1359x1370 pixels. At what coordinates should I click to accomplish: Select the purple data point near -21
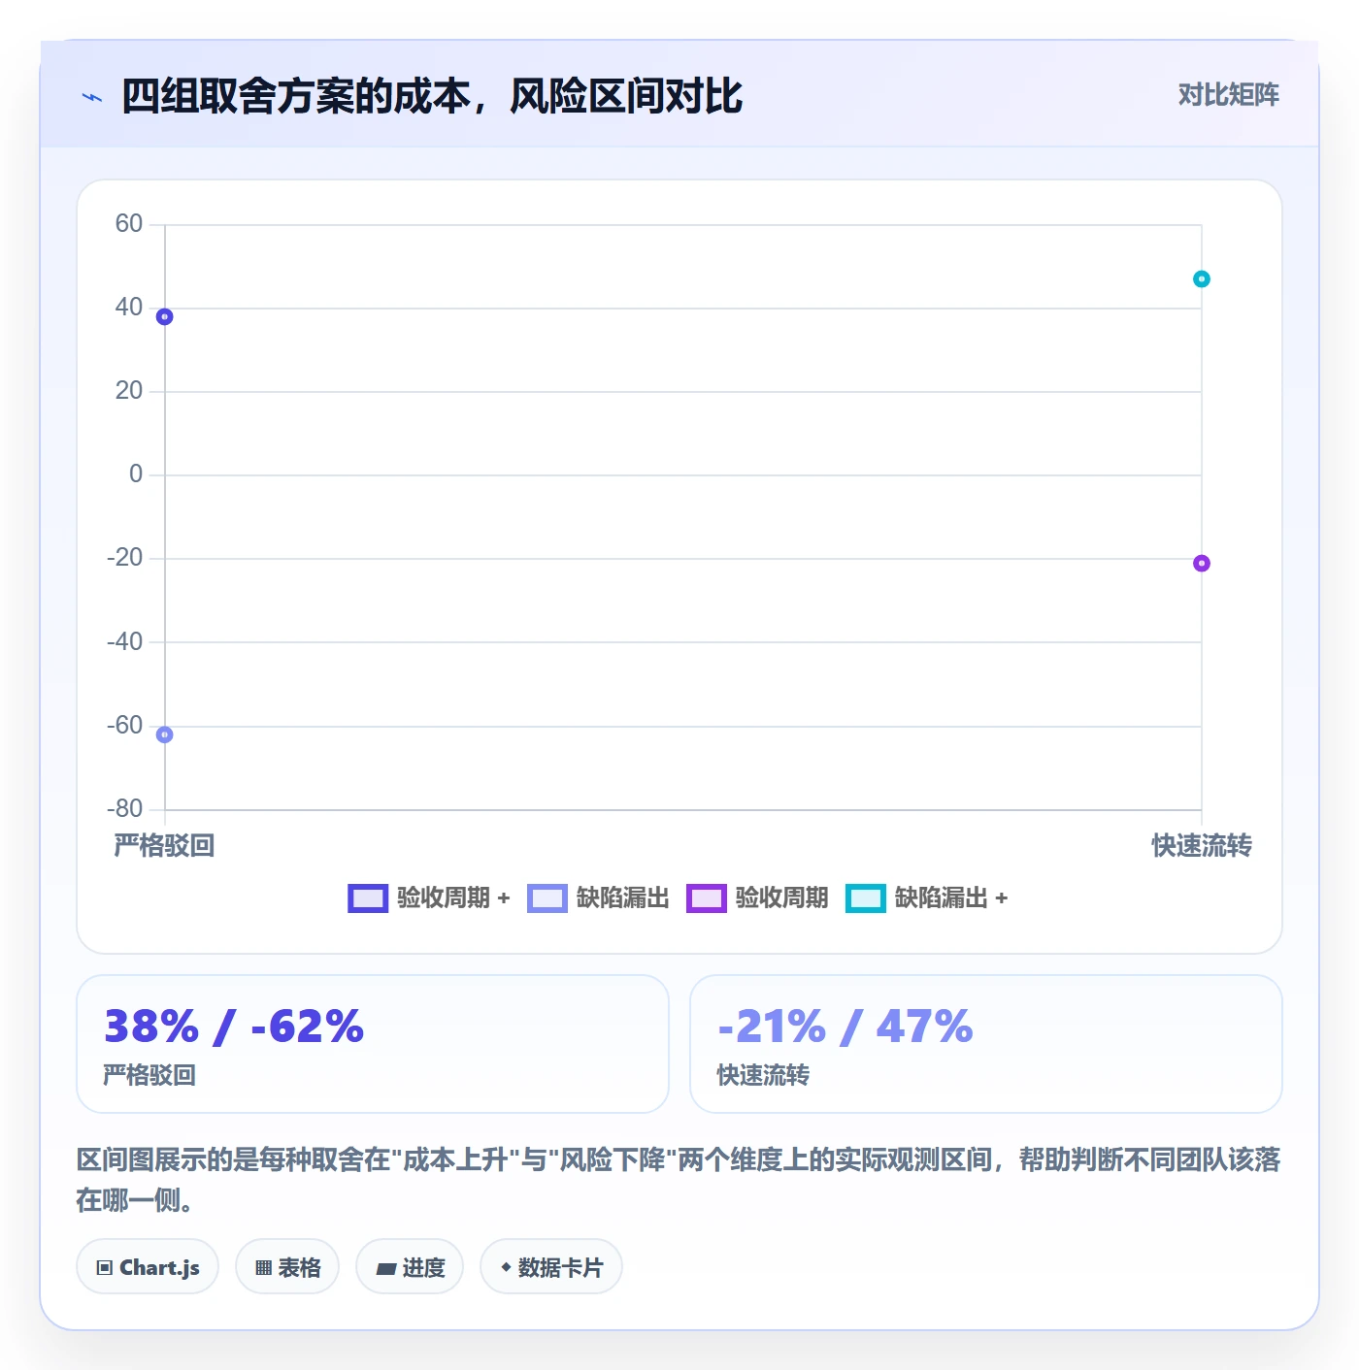(1202, 563)
